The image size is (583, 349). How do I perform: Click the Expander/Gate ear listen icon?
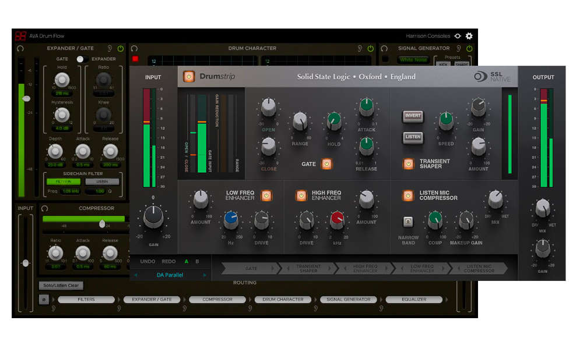tap(109, 49)
